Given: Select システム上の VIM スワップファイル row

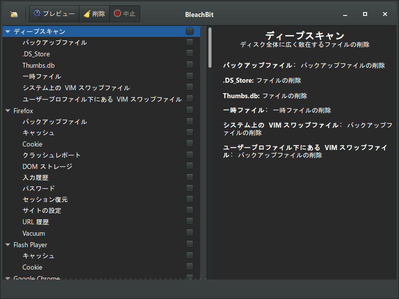Looking at the screenshot, I should click(101, 88).
